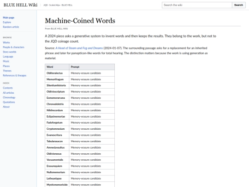Open the BLUE HELL Wiki home title
The image size is (249, 187).
tap(20, 5)
